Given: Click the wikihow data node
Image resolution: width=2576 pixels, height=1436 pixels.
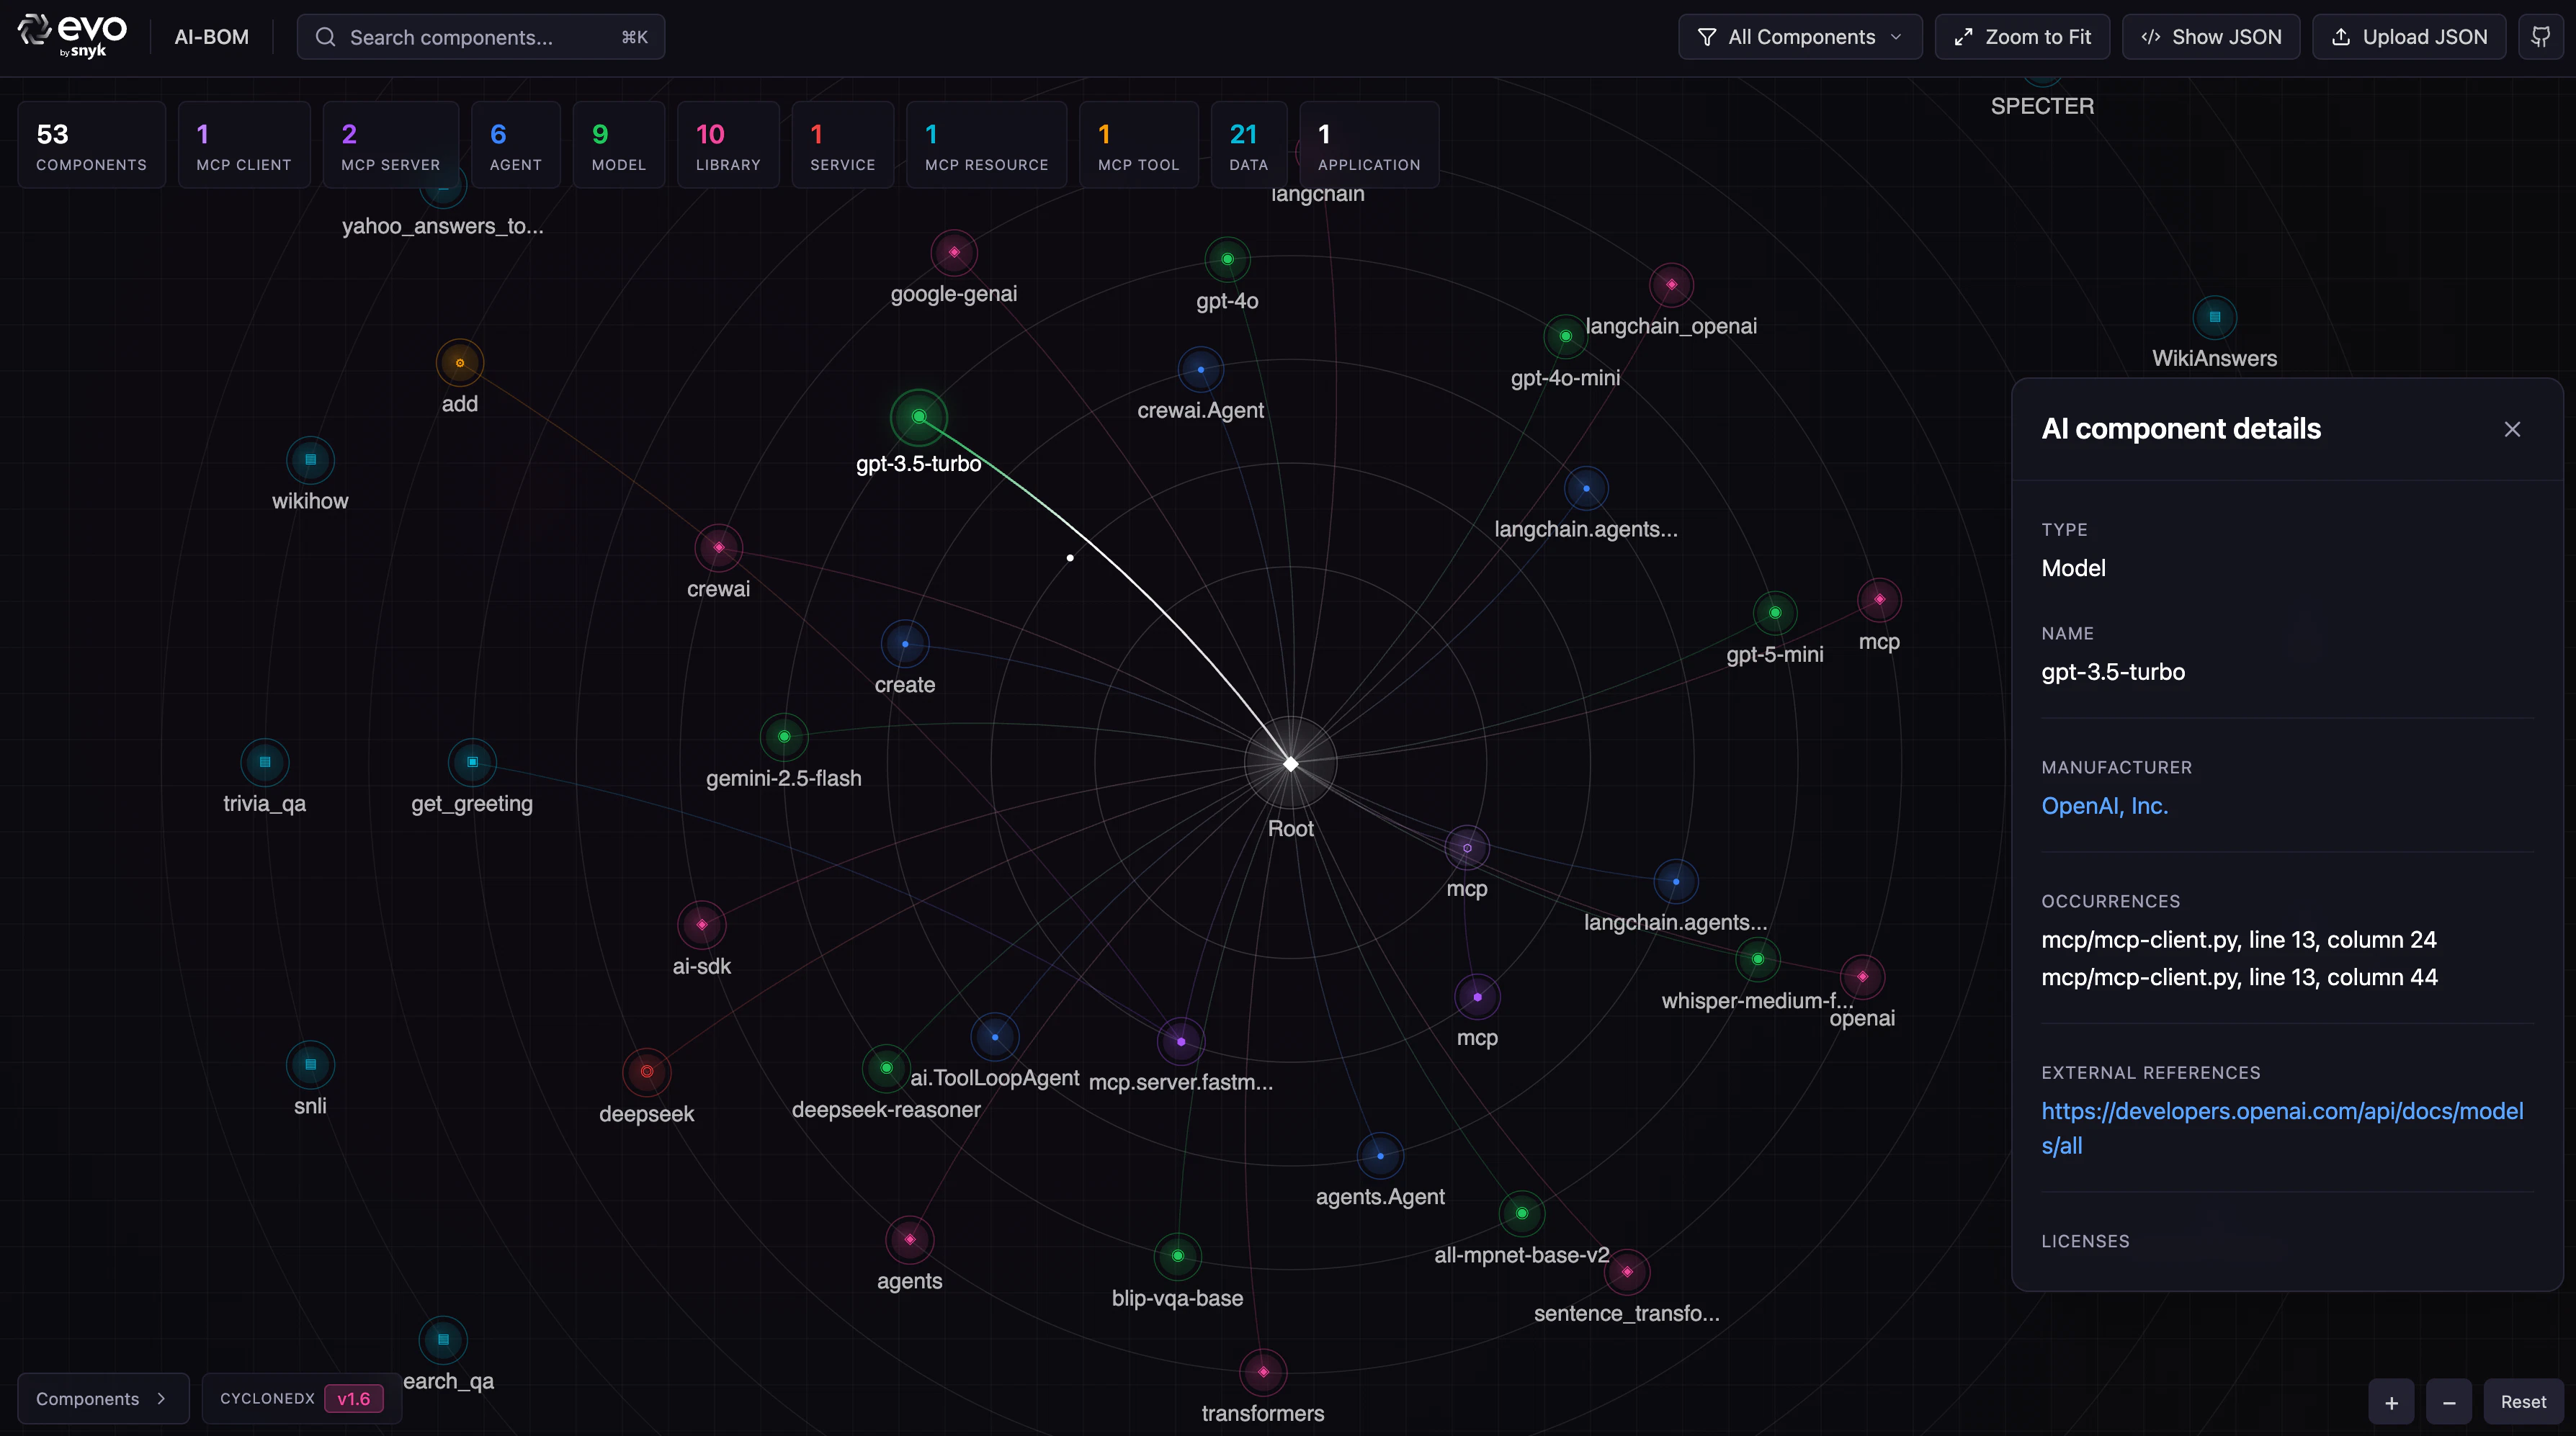Looking at the screenshot, I should pyautogui.click(x=310, y=460).
